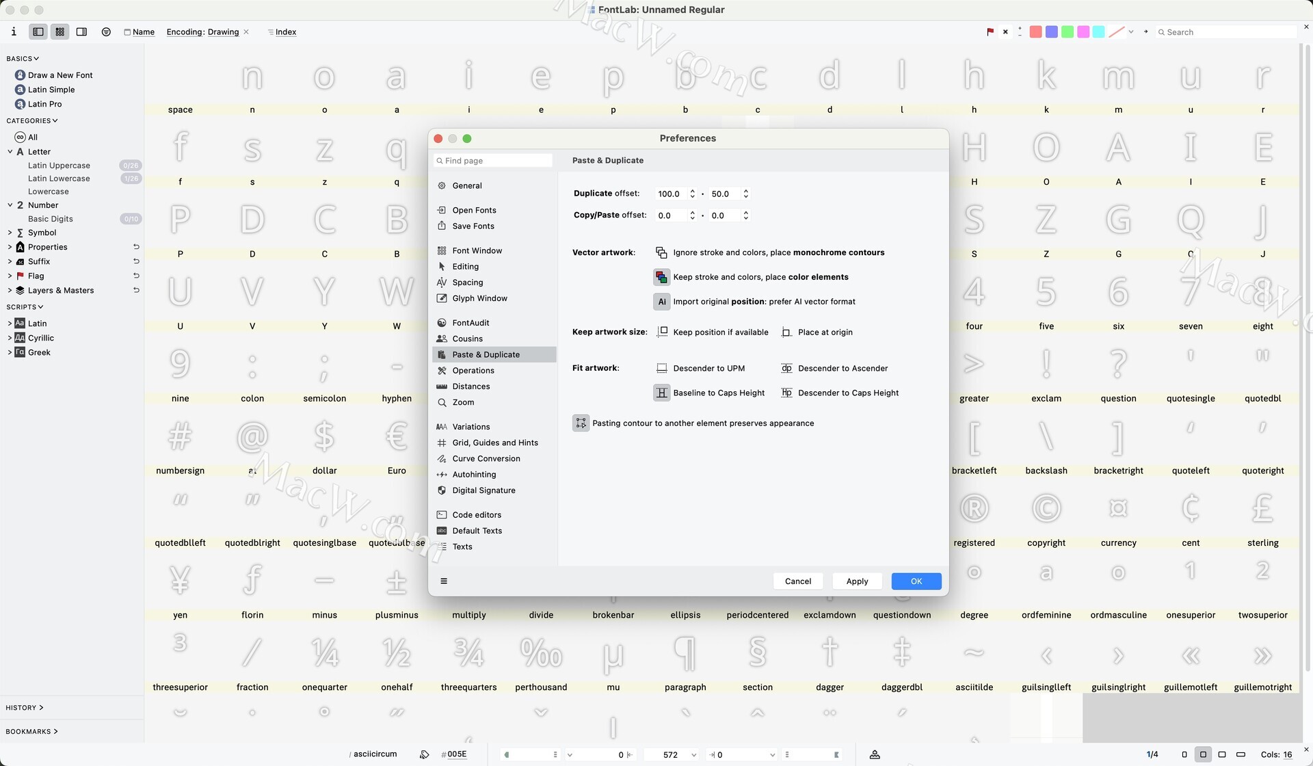The height and width of the screenshot is (766, 1313).
Task: Click the Editing cursor icon
Action: click(x=442, y=267)
